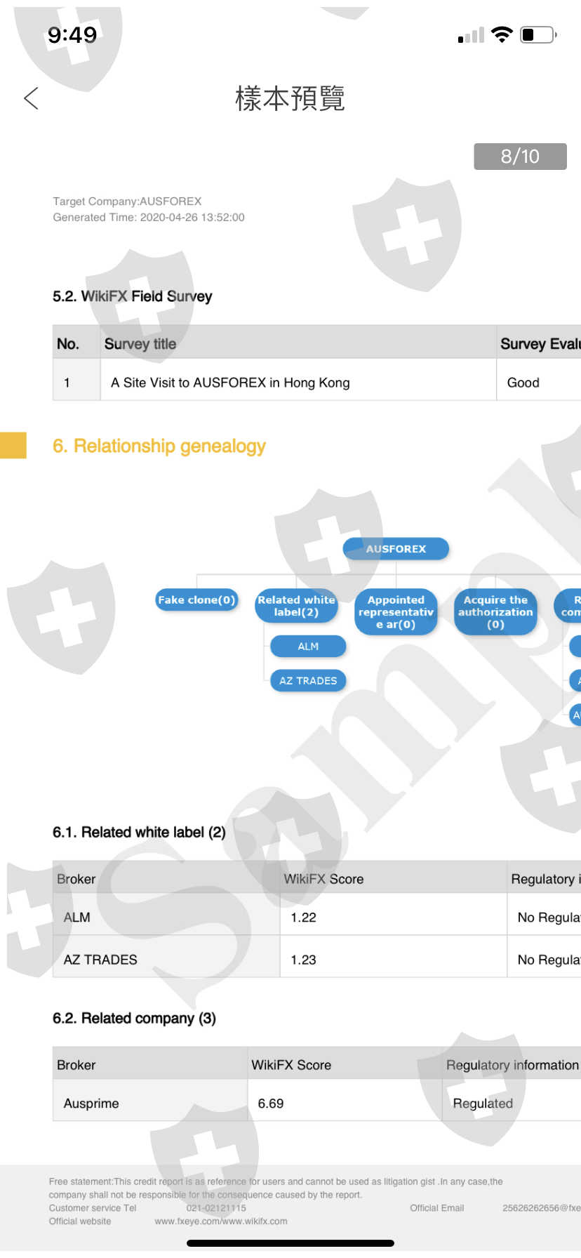
Task: Tap the 8/10 page indicator
Action: pyautogui.click(x=520, y=157)
